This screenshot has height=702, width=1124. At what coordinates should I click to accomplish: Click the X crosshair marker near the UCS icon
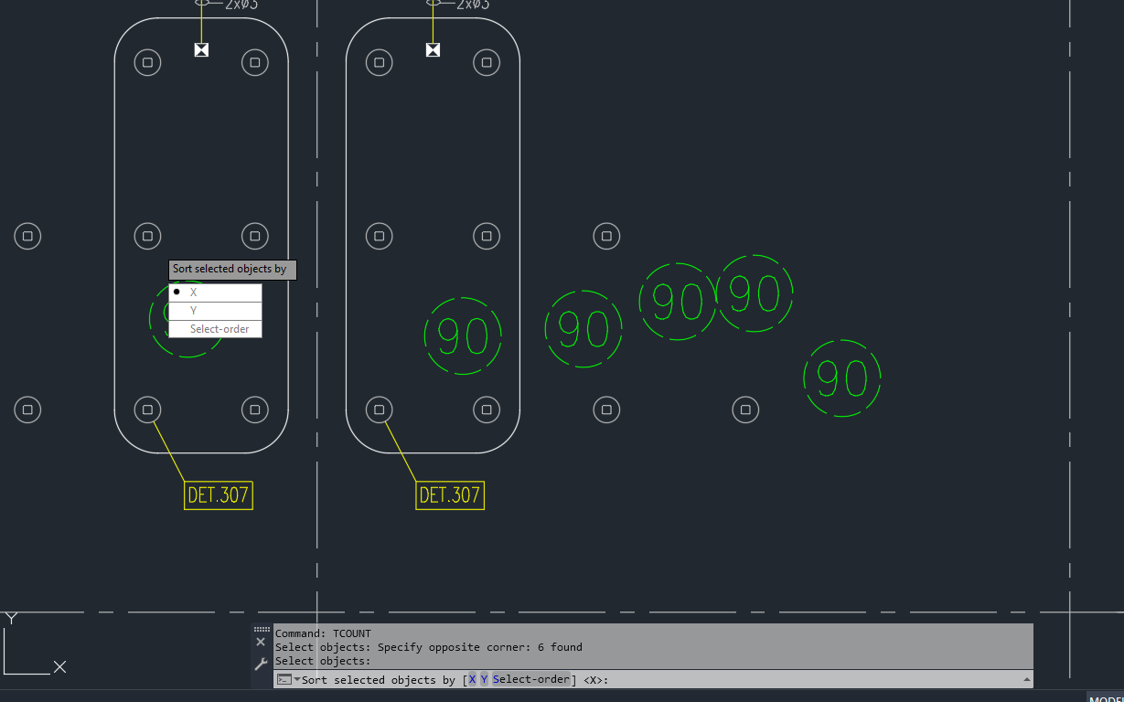pos(60,668)
